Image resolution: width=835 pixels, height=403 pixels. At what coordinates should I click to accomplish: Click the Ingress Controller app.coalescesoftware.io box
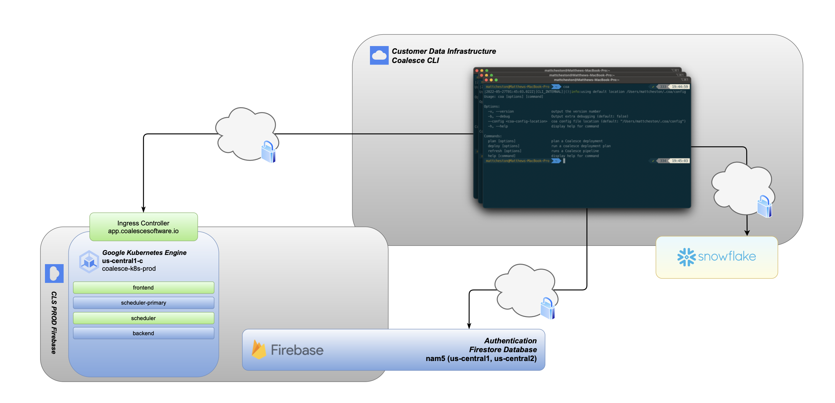(143, 227)
